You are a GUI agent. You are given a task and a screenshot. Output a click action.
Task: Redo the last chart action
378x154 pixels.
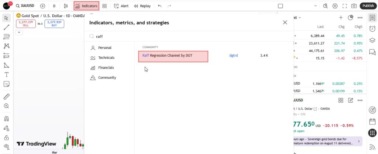169,6
